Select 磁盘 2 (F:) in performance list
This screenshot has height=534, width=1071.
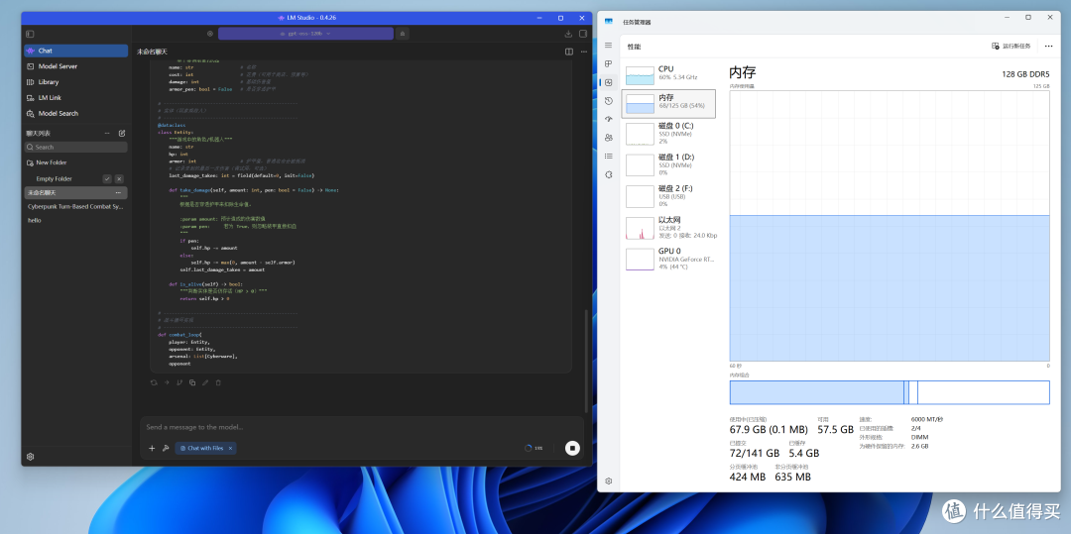click(669, 196)
